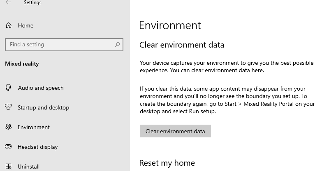Screen dimensions: 329x171
Task: Click the search magnifier icon
Action: click(x=118, y=45)
